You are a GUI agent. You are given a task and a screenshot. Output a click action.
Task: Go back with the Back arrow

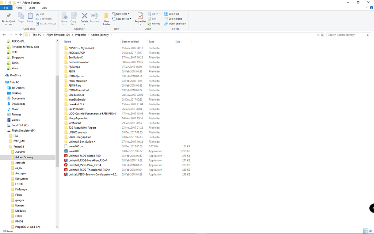(x=4, y=35)
